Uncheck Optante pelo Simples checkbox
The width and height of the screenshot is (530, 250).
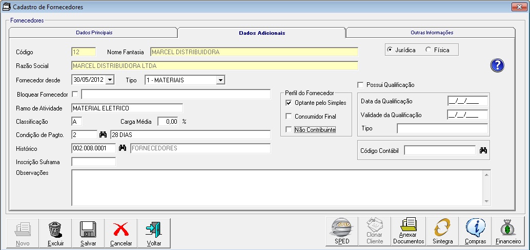(x=289, y=103)
